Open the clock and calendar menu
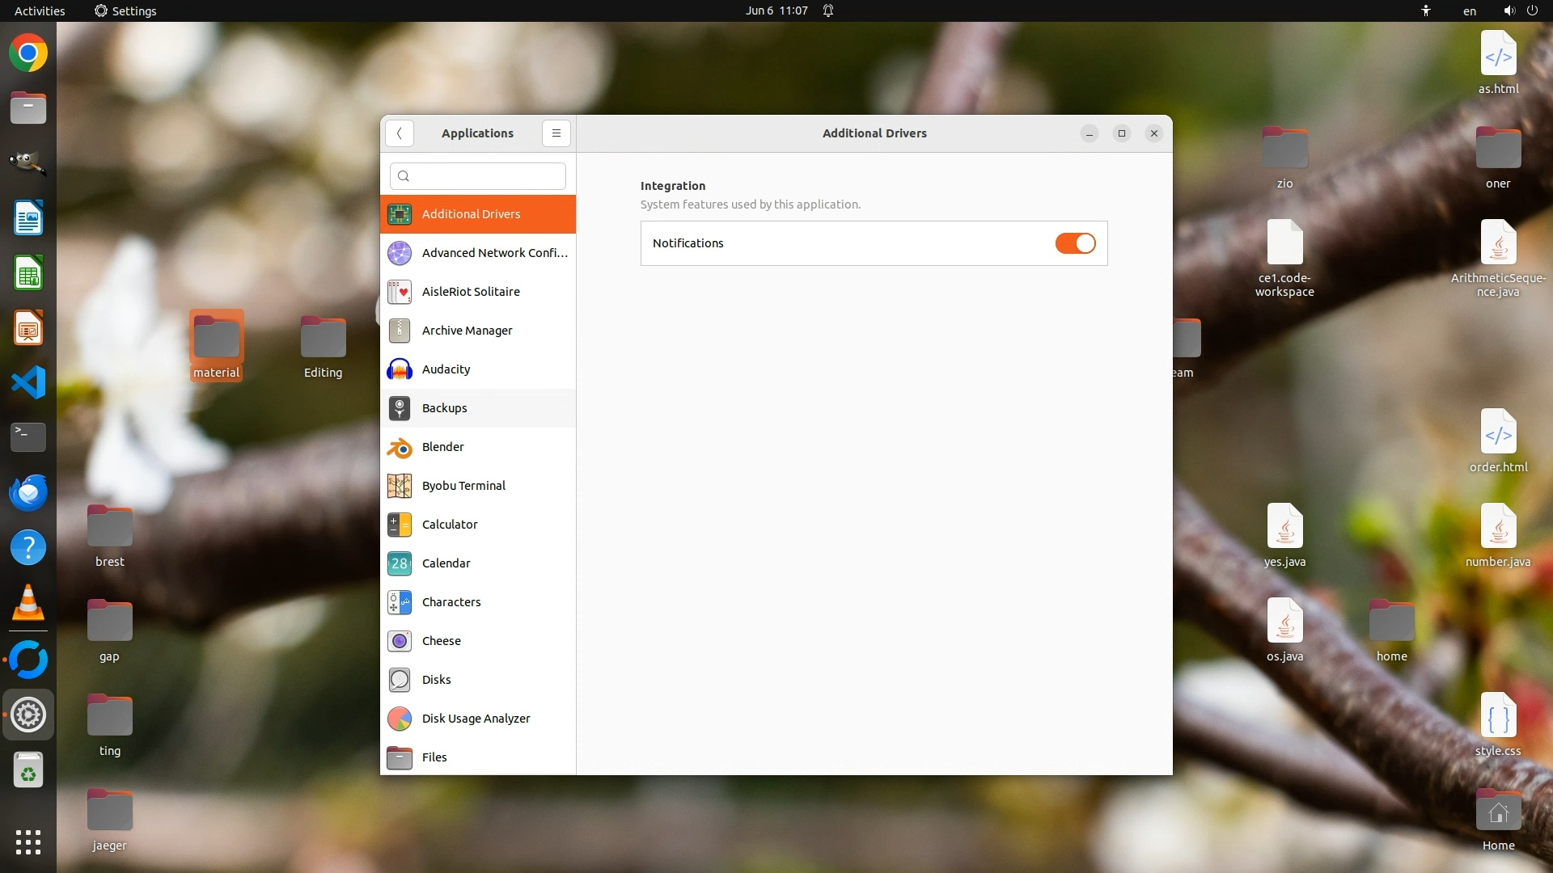 (776, 11)
